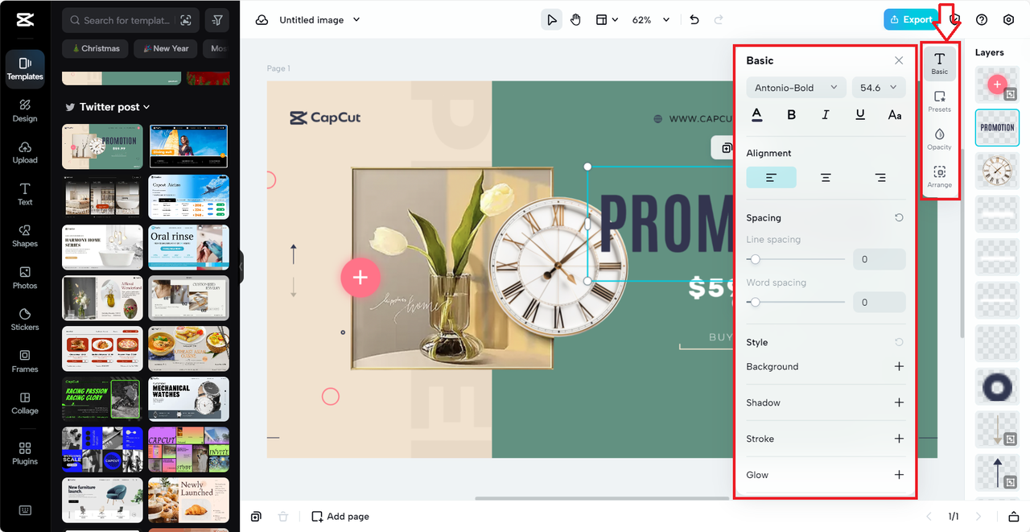Open the 54.6 font size dropdown
Image resolution: width=1030 pixels, height=532 pixels.
pyautogui.click(x=879, y=88)
